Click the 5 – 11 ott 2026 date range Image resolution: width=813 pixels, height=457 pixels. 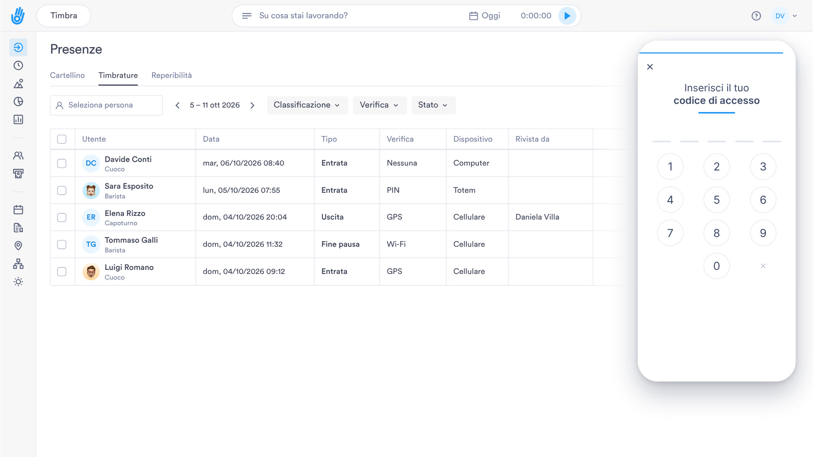pyautogui.click(x=215, y=106)
